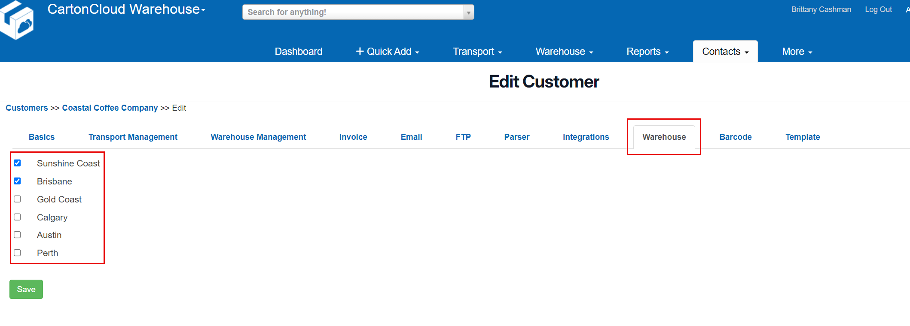
Task: Tick the Calgary warehouse checkbox
Action: point(18,217)
